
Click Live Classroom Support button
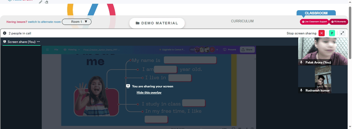314,22
